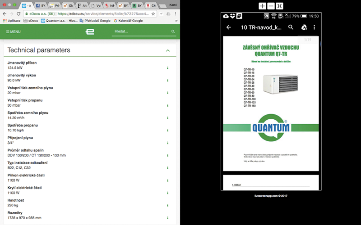Show info for Typ instalace odkouření
Screen dimensions: 361x225
tap(168, 168)
